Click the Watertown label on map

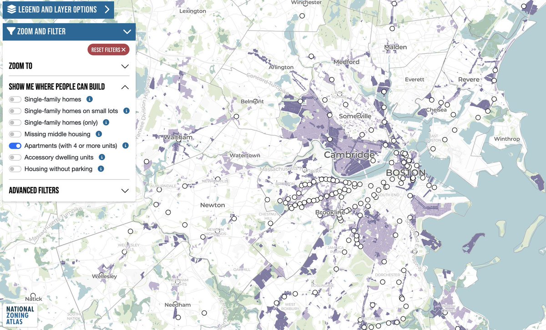(245, 155)
